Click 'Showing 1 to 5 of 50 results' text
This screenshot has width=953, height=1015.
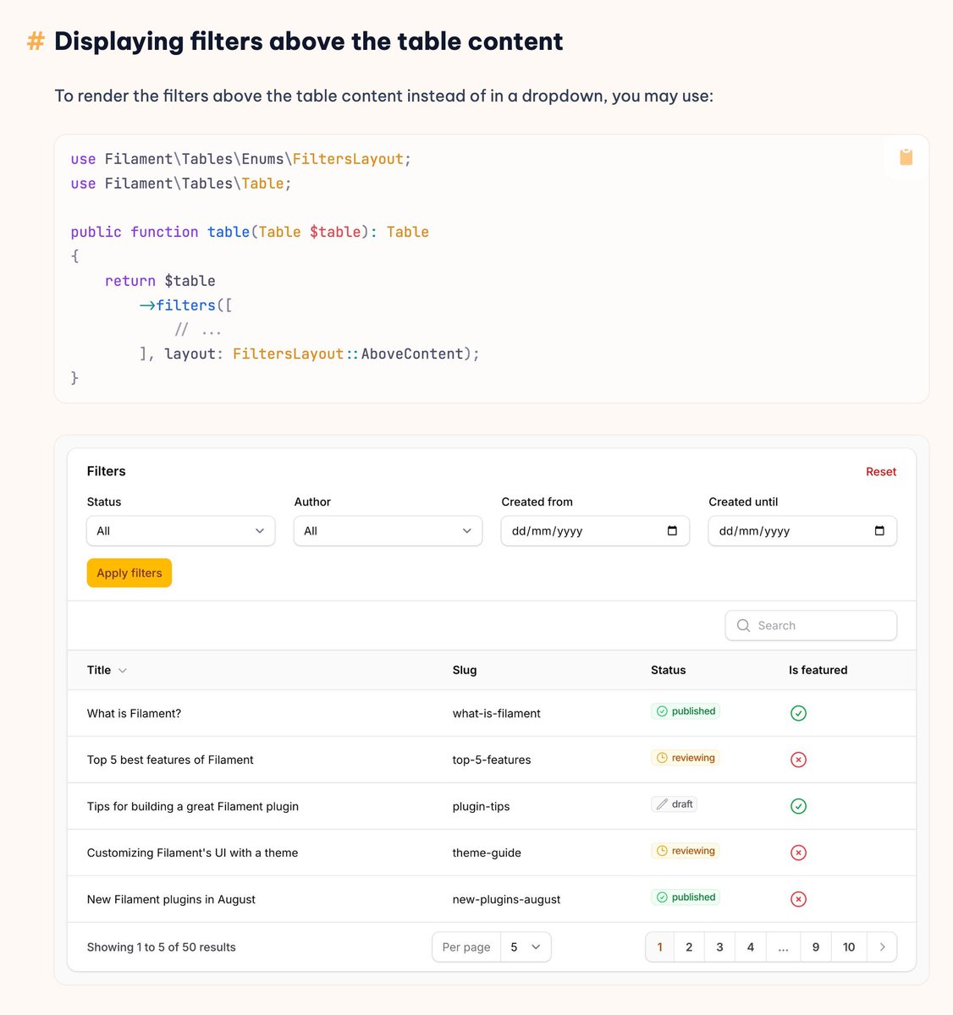162,947
